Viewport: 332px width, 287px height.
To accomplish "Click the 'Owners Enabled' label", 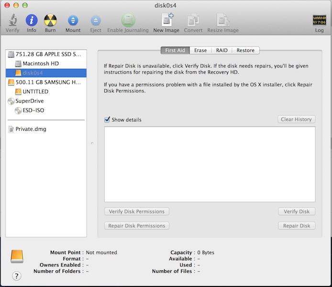I will pos(60,265).
